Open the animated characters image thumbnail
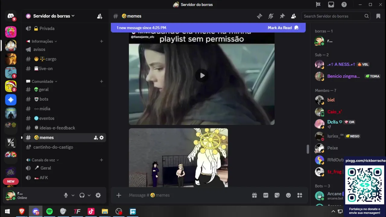 tap(179, 158)
